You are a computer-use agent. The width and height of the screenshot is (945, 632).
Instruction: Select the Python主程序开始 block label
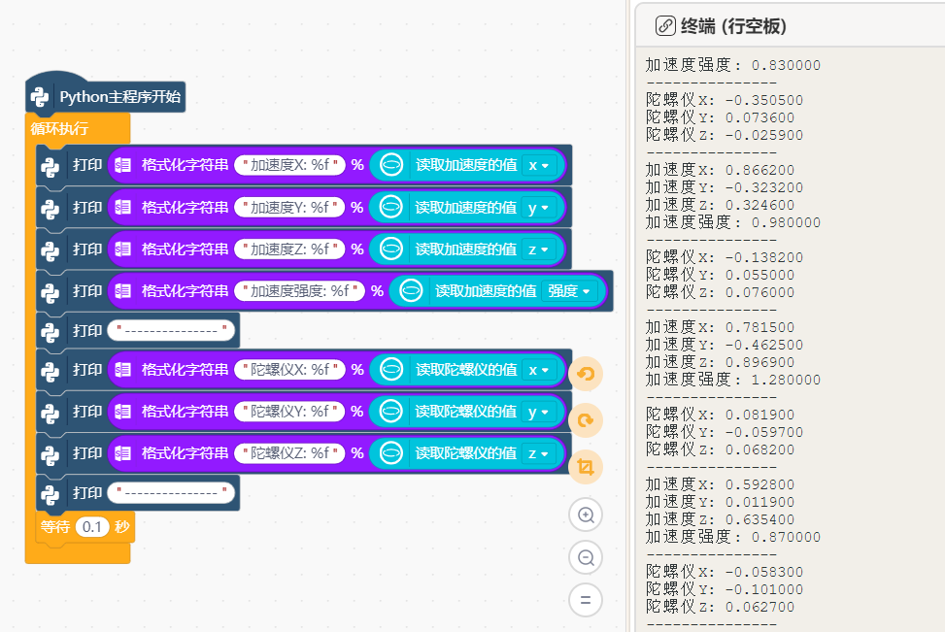click(119, 97)
